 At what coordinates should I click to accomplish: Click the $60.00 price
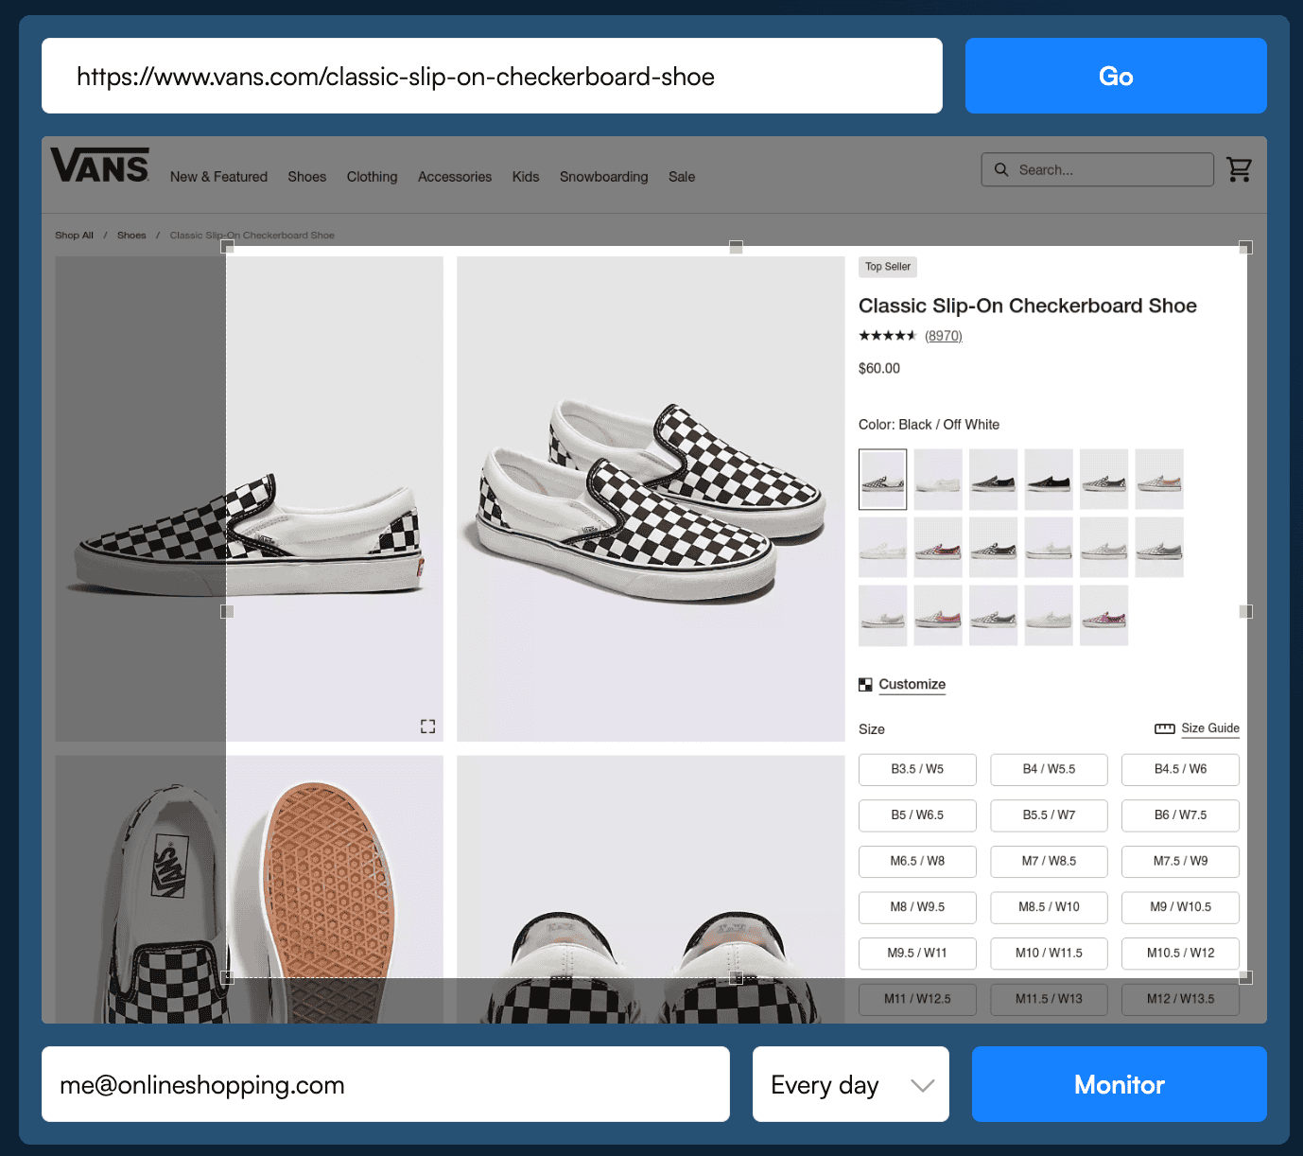[879, 368]
